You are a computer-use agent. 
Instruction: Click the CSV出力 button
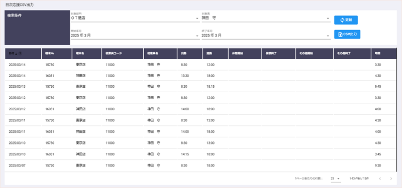[x=347, y=34]
